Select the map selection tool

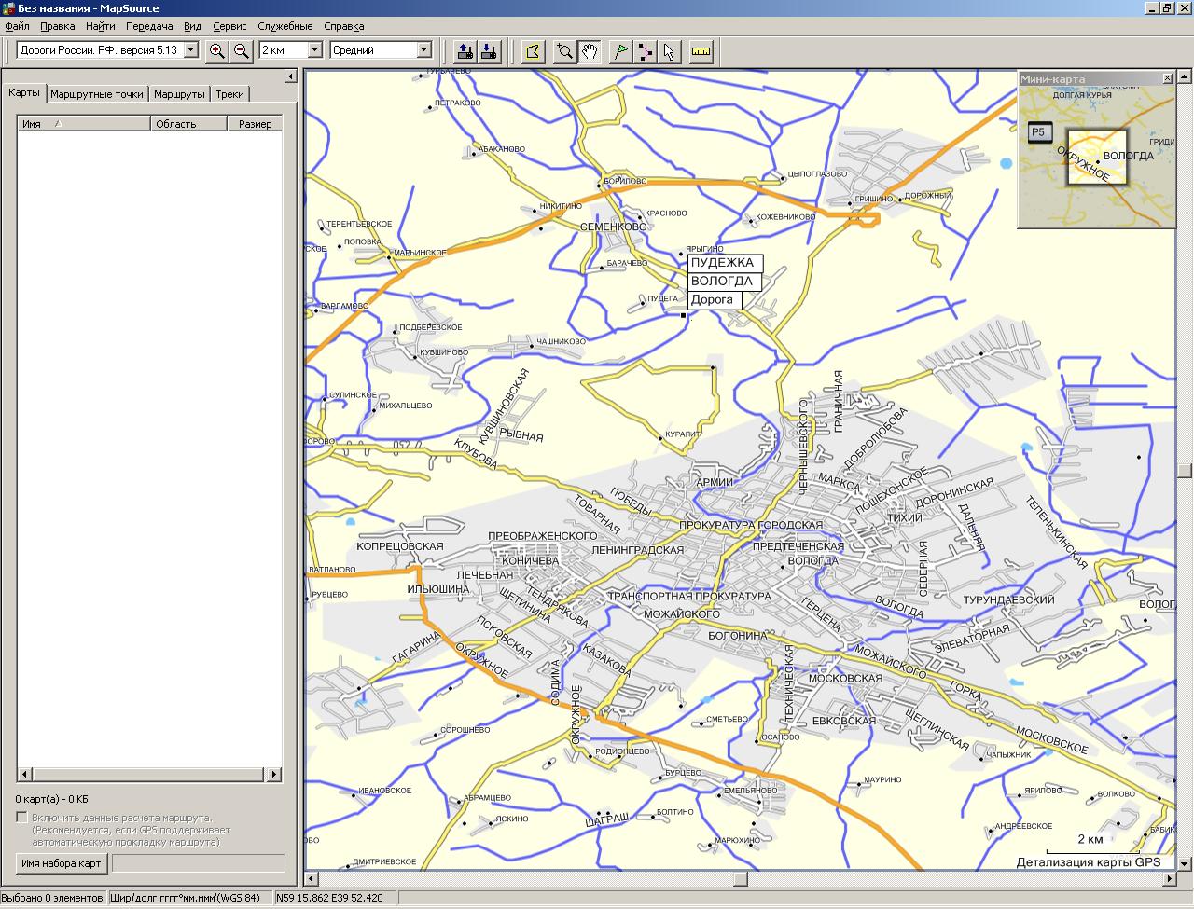533,51
